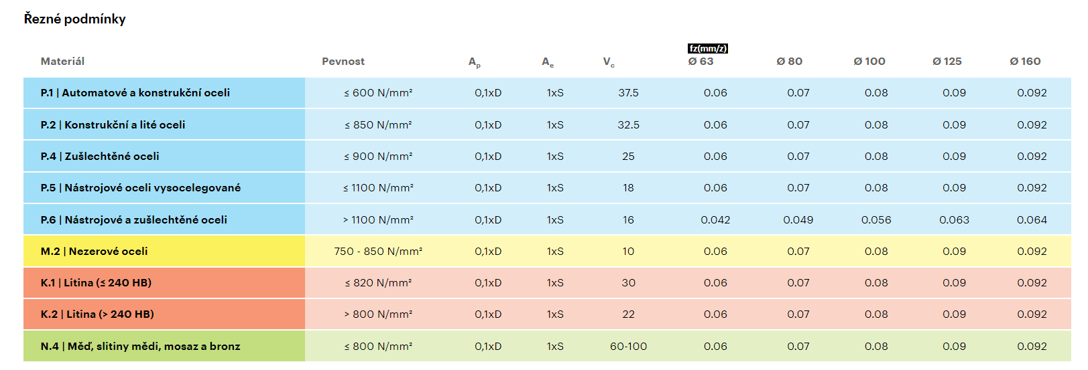Click P.5 Nástrojové oceli vysocelegované
Image resolution: width=1088 pixels, height=370 pixels.
[x=140, y=188]
